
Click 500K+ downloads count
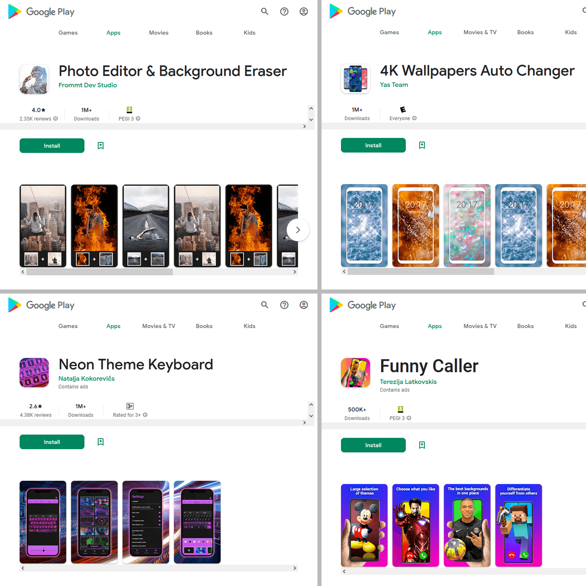(357, 410)
